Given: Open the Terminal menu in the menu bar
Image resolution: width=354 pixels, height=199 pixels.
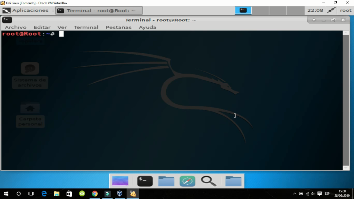Looking at the screenshot, I should tap(86, 27).
